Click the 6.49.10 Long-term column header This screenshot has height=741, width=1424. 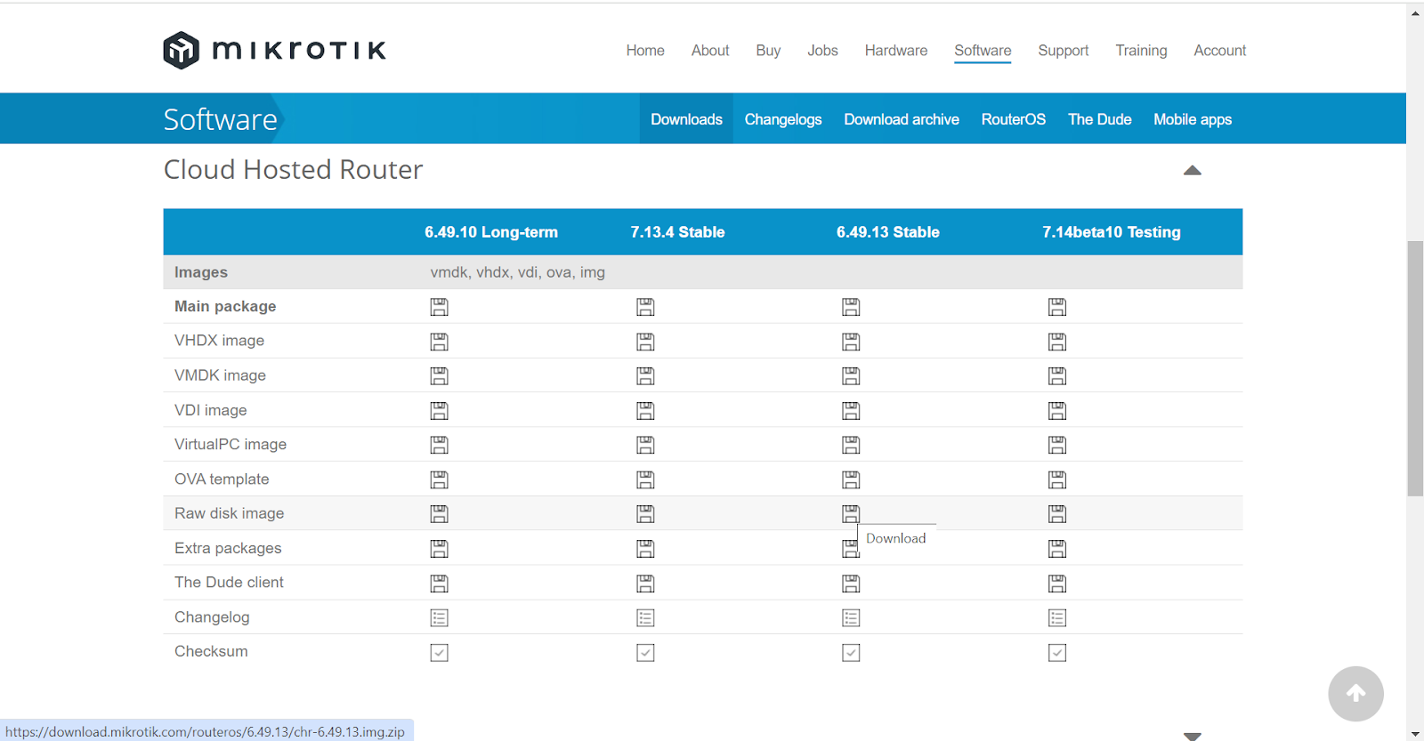(x=491, y=232)
